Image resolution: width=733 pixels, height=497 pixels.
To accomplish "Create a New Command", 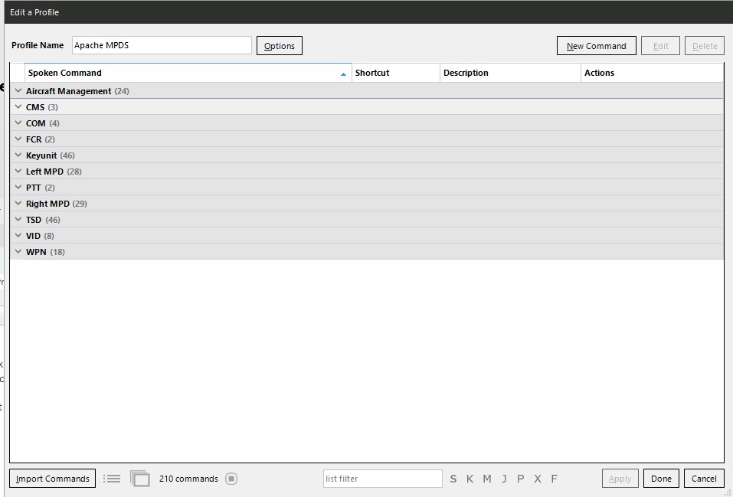I will [x=597, y=45].
